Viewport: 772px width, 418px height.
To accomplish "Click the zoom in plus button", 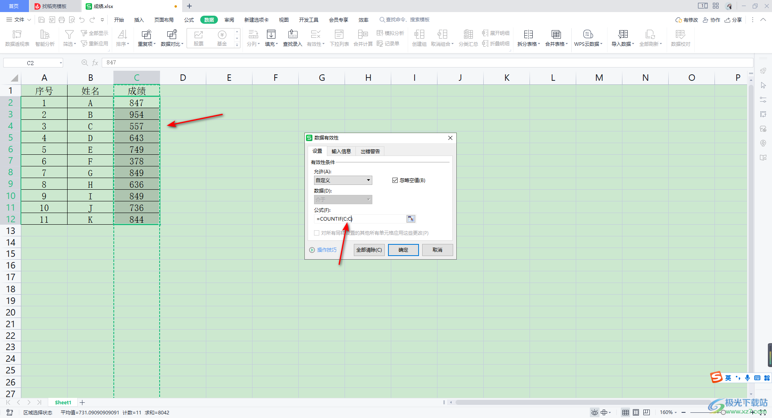I will (x=752, y=412).
